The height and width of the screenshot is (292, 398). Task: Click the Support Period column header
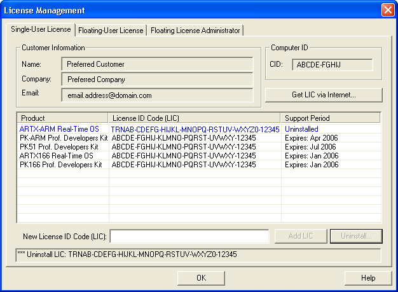tap(331, 118)
